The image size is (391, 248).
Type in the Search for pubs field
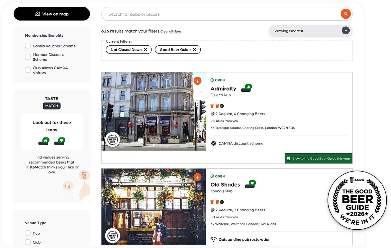[221, 14]
